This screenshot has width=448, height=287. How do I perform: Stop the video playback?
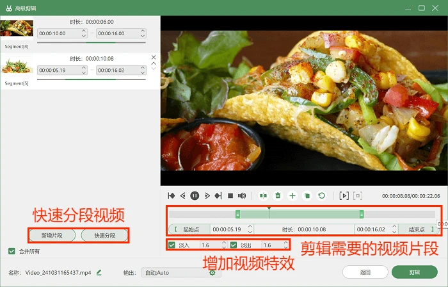click(230, 196)
